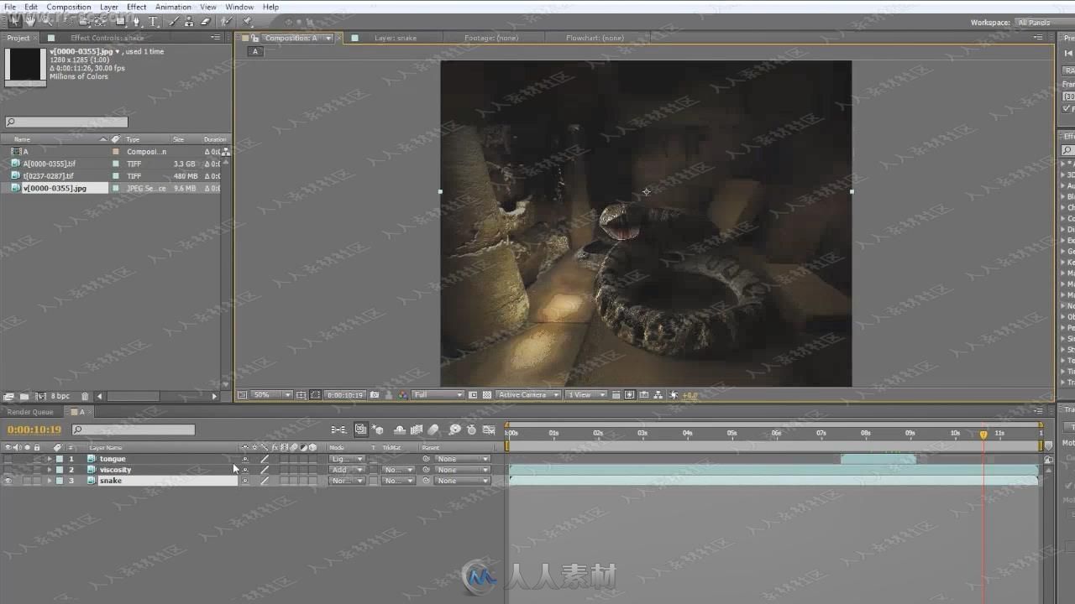Click in the Project panel search field
This screenshot has height=604, width=1075.
[66, 122]
